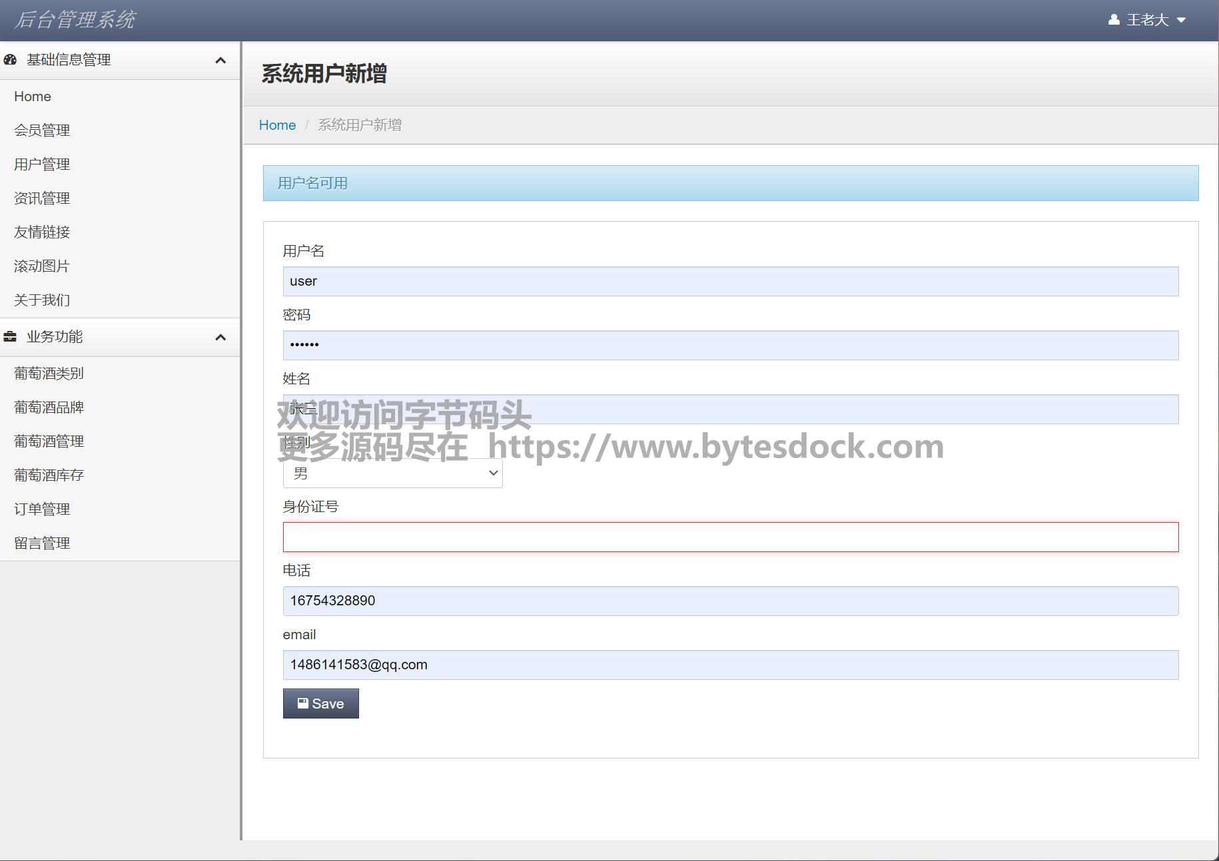This screenshot has width=1219, height=861.
Task: Click the briefcase icon beside 业务功能
Action: click(x=10, y=337)
